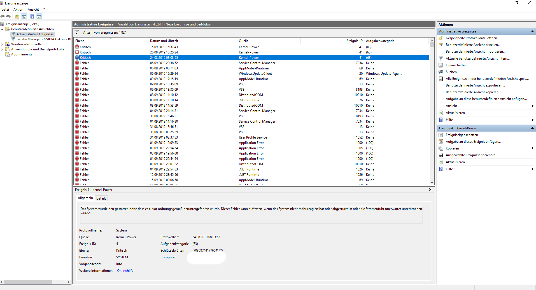
Task: Switch to the Allgemein tab
Action: coord(85,198)
